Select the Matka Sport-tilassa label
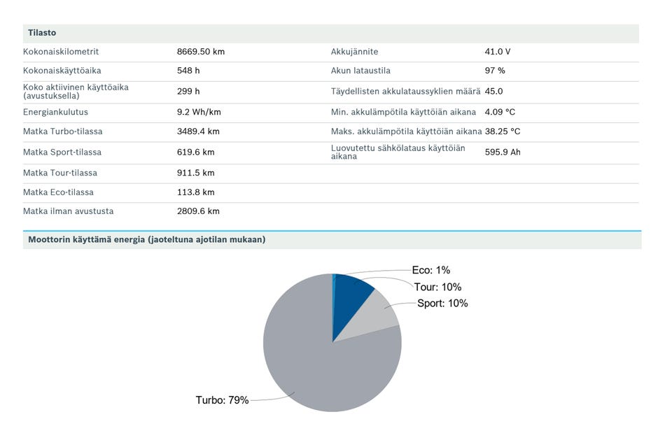Screen dimensions: 672x447 (62, 152)
